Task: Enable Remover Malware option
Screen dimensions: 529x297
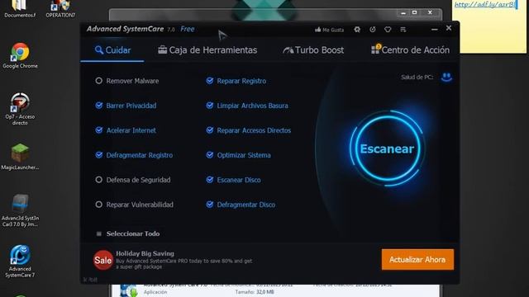Action: (98, 81)
